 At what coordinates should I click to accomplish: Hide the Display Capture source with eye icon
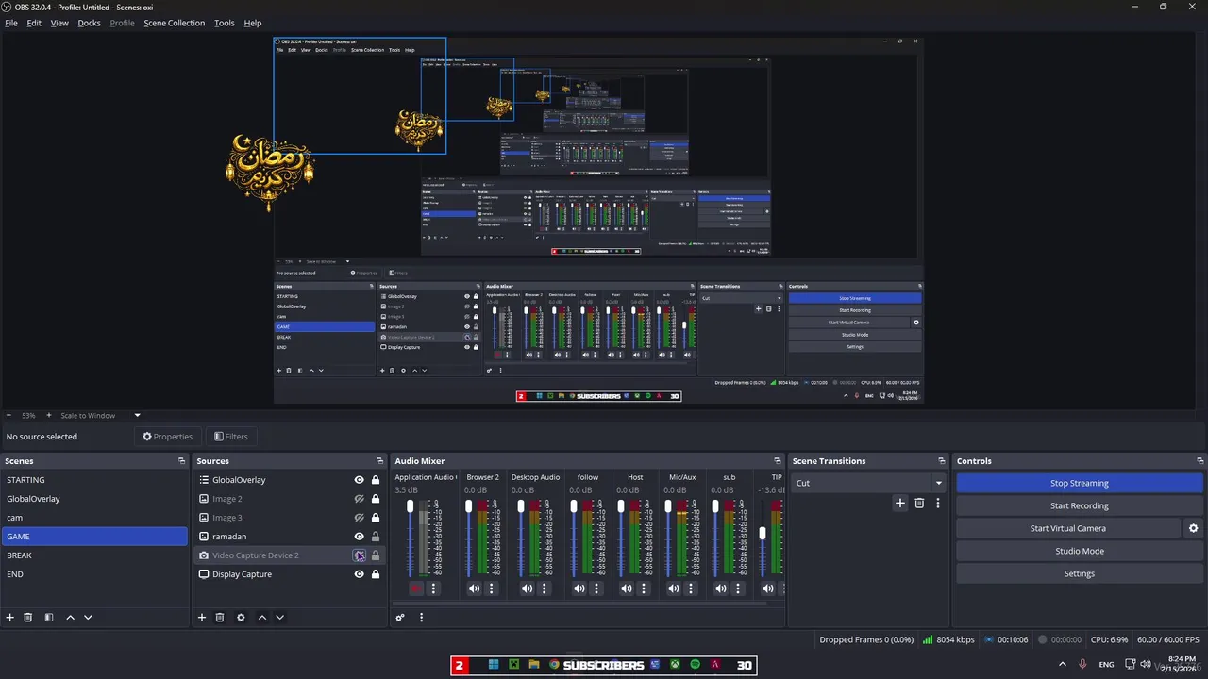coord(359,574)
